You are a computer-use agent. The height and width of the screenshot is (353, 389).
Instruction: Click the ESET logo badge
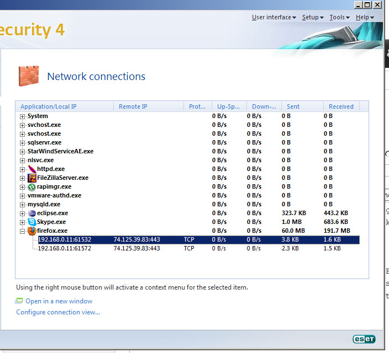[x=365, y=339]
